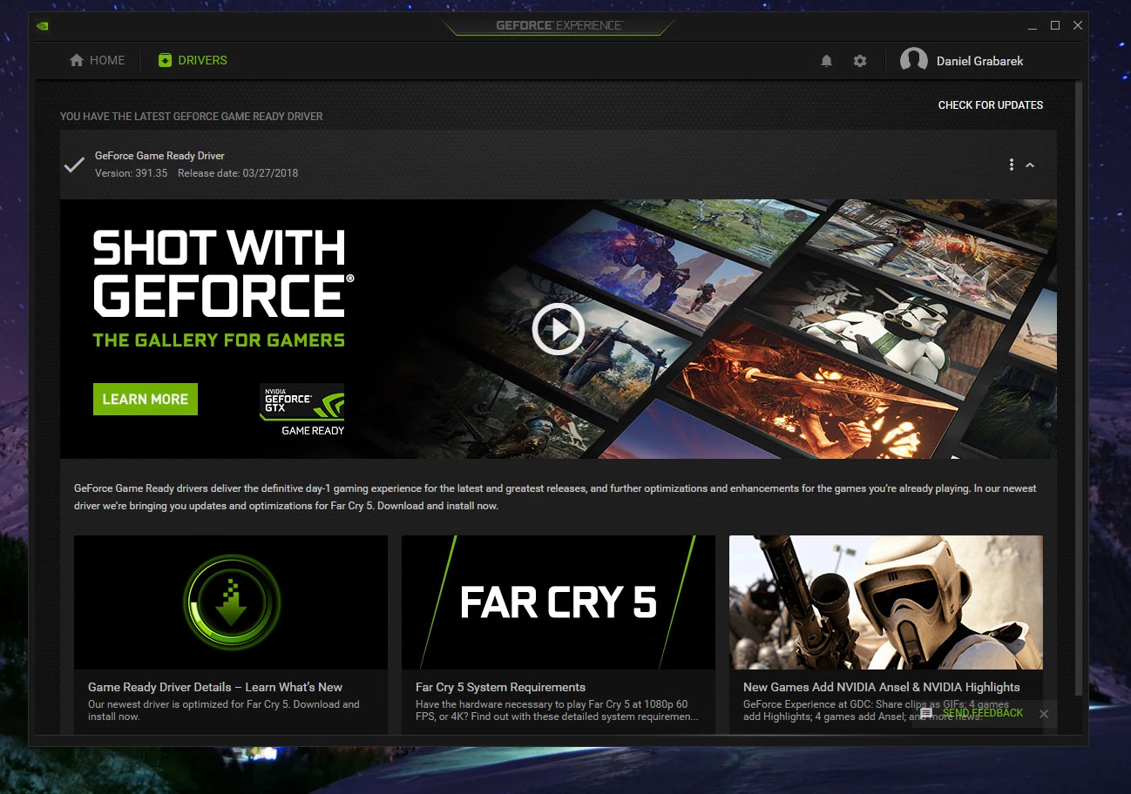Play the Shot With GeForce video
The height and width of the screenshot is (794, 1131).
pyautogui.click(x=558, y=328)
